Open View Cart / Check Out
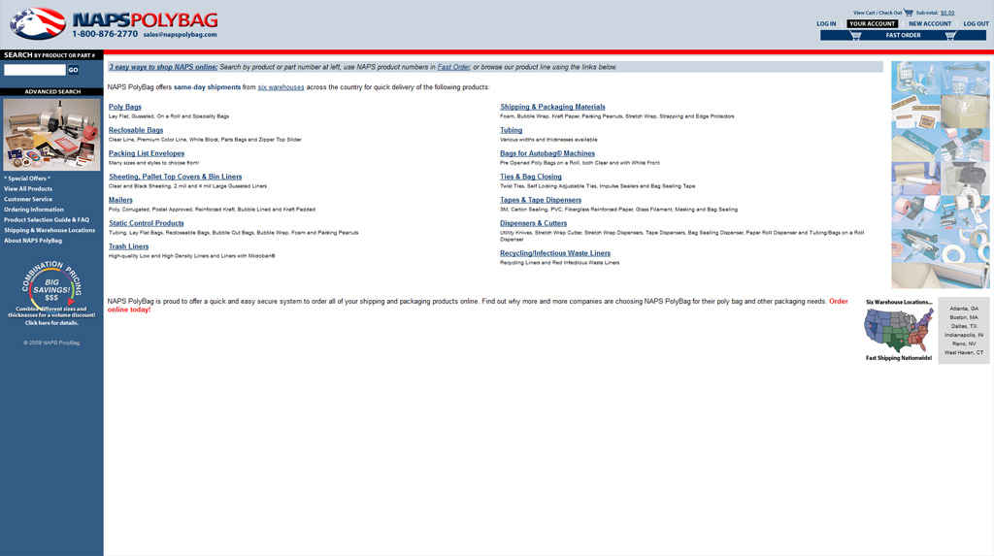This screenshot has width=994, height=556. (878, 13)
